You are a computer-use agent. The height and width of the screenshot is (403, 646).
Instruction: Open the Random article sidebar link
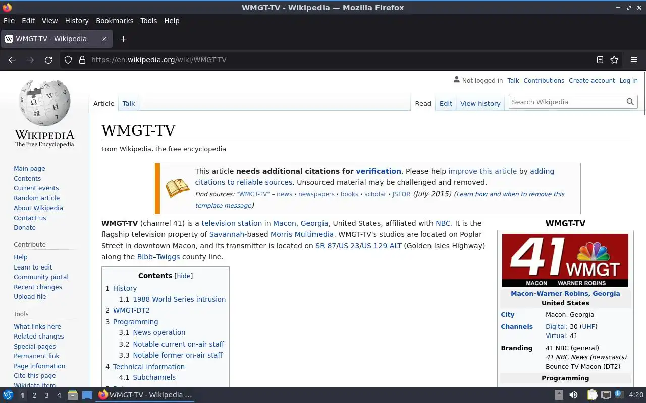(36, 198)
